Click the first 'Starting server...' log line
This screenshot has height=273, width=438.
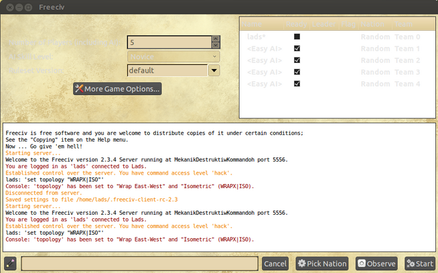coord(33,153)
